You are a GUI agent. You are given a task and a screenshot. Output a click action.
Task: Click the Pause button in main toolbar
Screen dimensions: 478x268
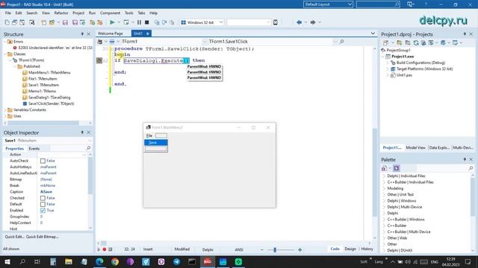click(139, 22)
